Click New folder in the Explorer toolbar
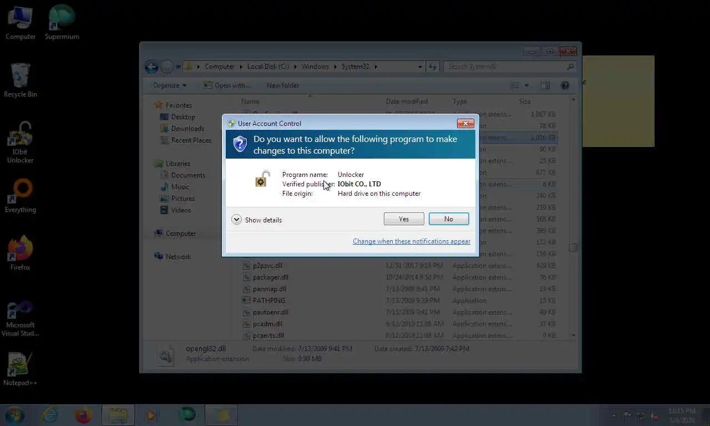 [283, 85]
